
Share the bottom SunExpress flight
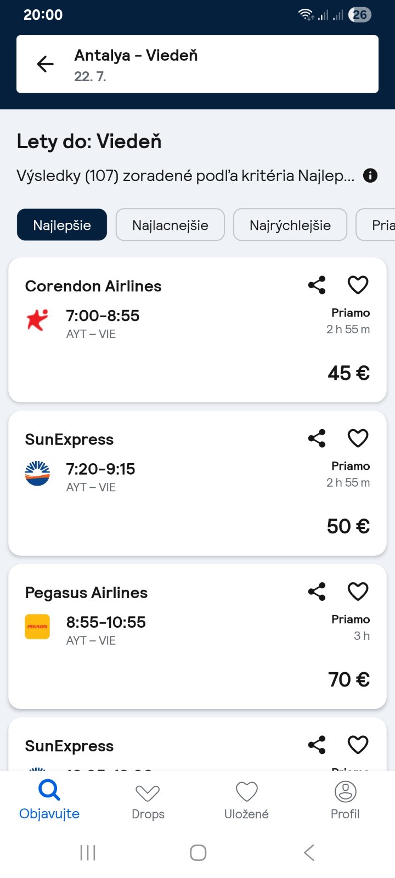(x=317, y=745)
